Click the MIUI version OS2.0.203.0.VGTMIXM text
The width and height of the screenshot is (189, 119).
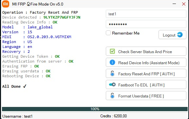coord(49,37)
